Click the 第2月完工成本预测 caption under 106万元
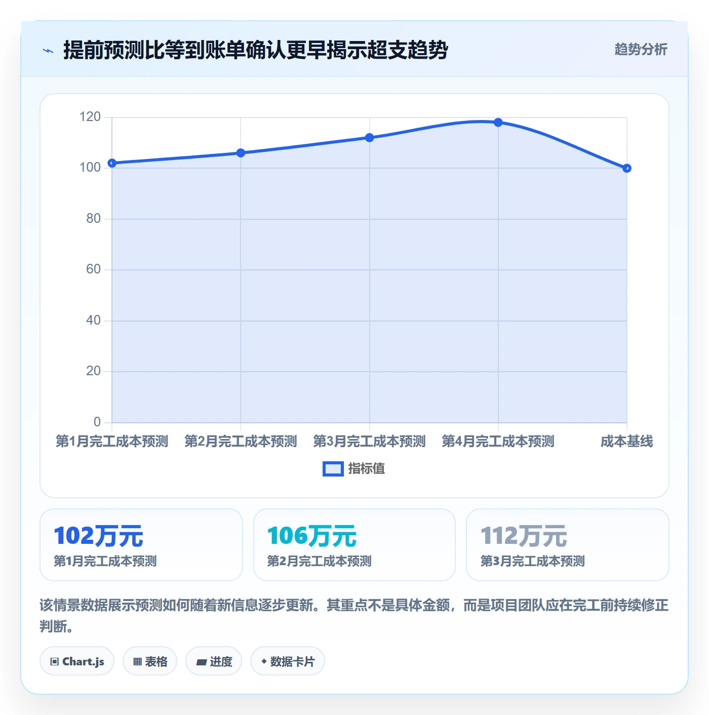 320,561
